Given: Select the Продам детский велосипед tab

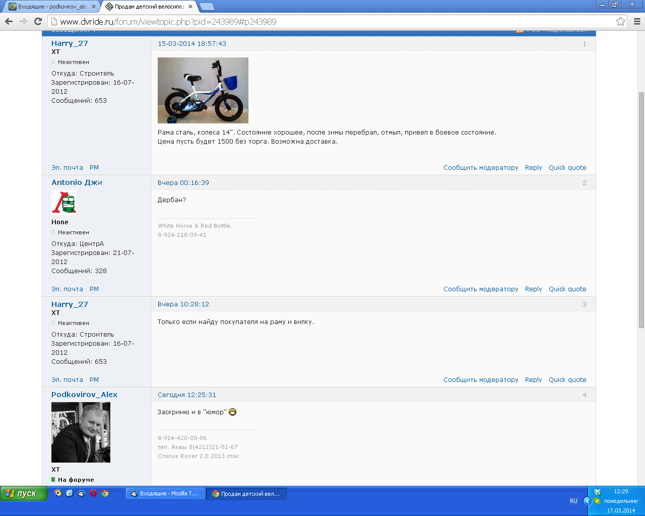Looking at the screenshot, I should (149, 7).
